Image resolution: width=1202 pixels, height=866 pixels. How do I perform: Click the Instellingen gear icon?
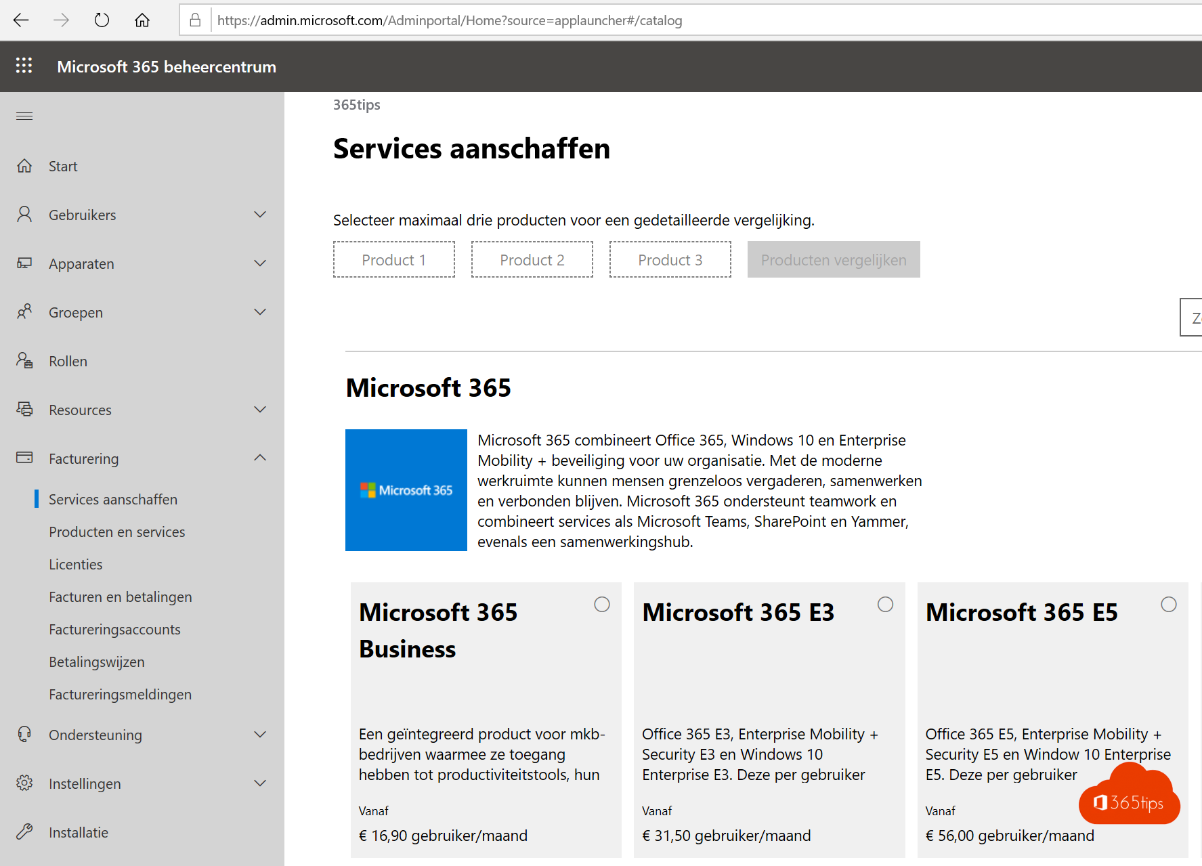click(x=24, y=783)
